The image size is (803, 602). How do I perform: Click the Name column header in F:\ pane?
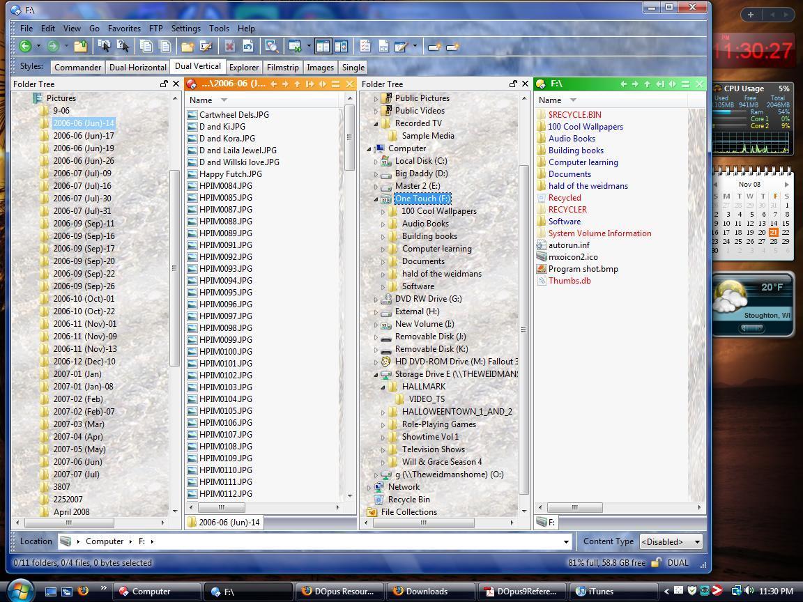tap(550, 100)
